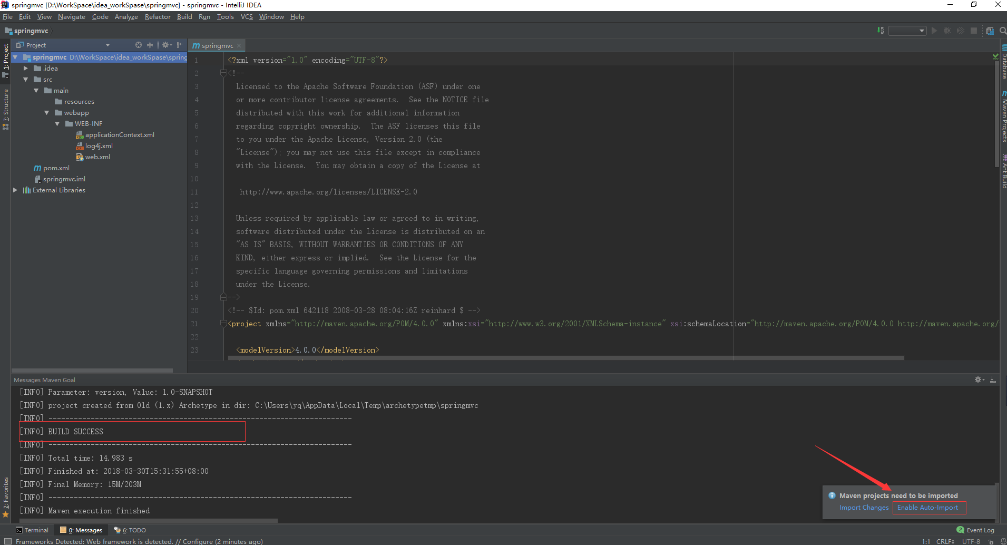Toggle the Project side tab
This screenshot has width=1007, height=545.
(5, 60)
